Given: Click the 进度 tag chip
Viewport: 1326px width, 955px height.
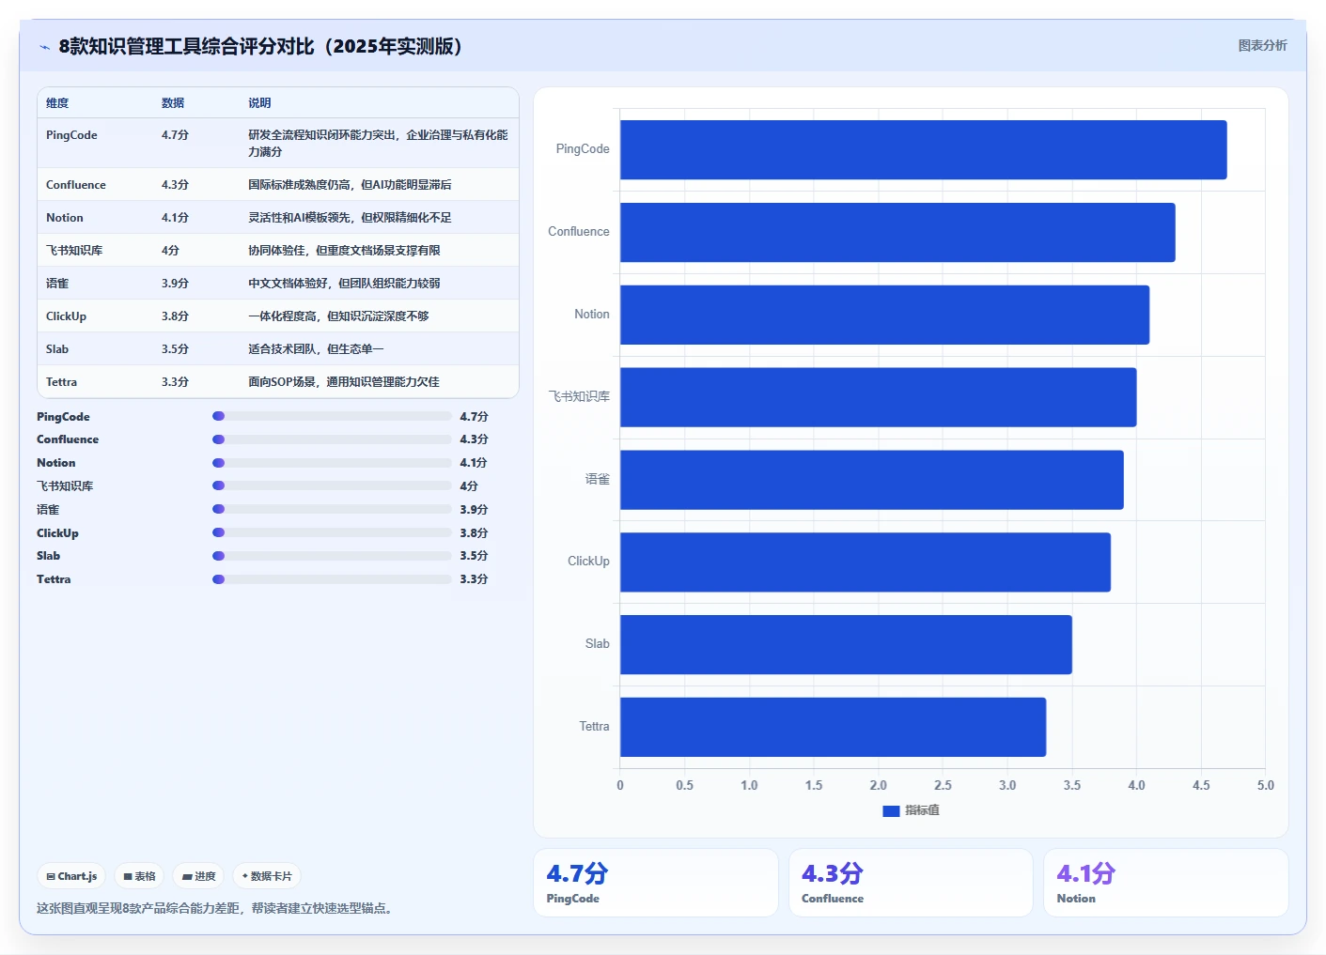Looking at the screenshot, I should [198, 876].
